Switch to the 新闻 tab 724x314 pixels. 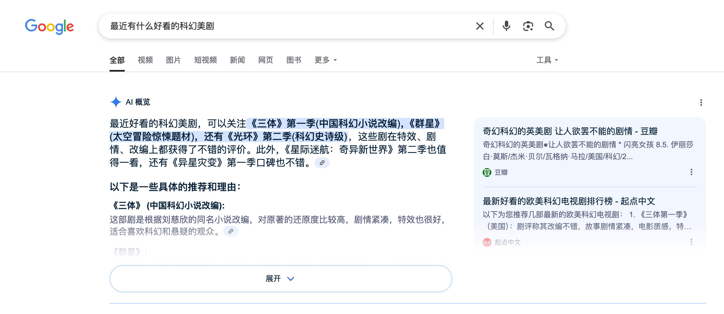(238, 60)
